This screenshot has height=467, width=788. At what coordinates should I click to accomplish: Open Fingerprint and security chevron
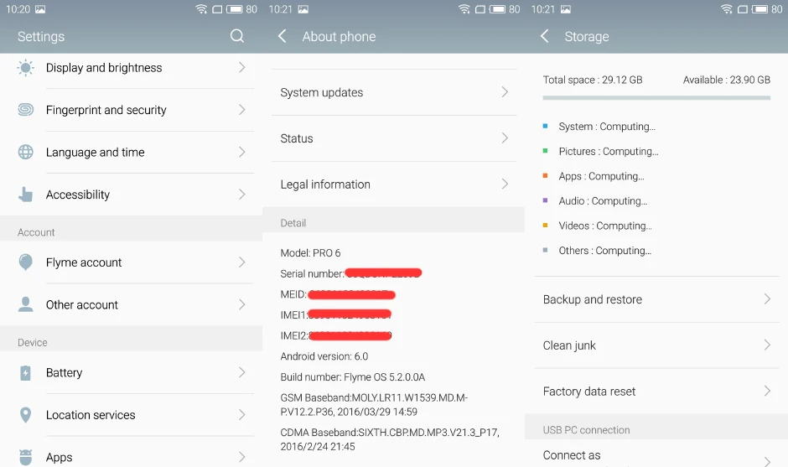point(242,110)
